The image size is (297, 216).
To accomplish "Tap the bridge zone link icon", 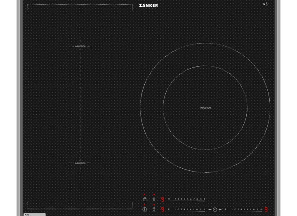I will [x=154, y=209].
